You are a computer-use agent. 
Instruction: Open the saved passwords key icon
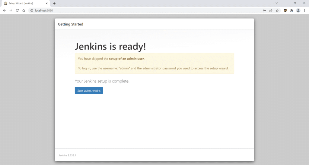264,11
